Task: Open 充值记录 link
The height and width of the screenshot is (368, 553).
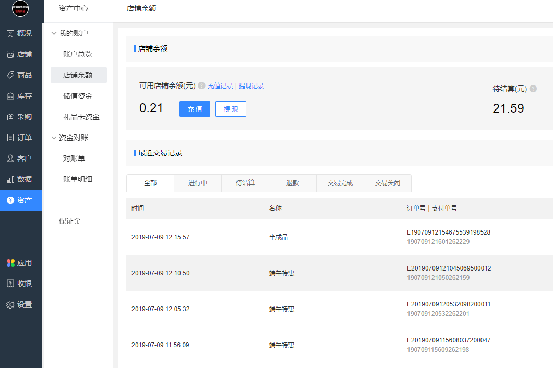Action: pyautogui.click(x=220, y=85)
